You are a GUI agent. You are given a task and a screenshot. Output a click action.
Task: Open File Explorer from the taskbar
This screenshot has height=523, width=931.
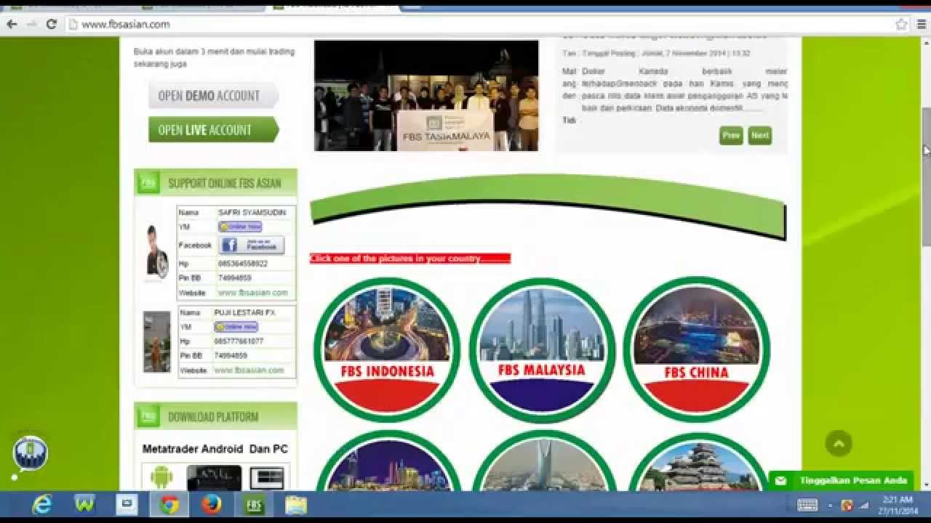(296, 504)
